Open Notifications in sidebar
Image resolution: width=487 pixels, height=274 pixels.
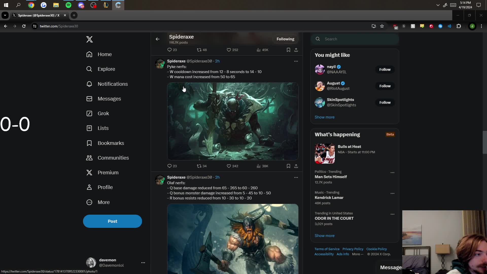[x=107, y=84]
